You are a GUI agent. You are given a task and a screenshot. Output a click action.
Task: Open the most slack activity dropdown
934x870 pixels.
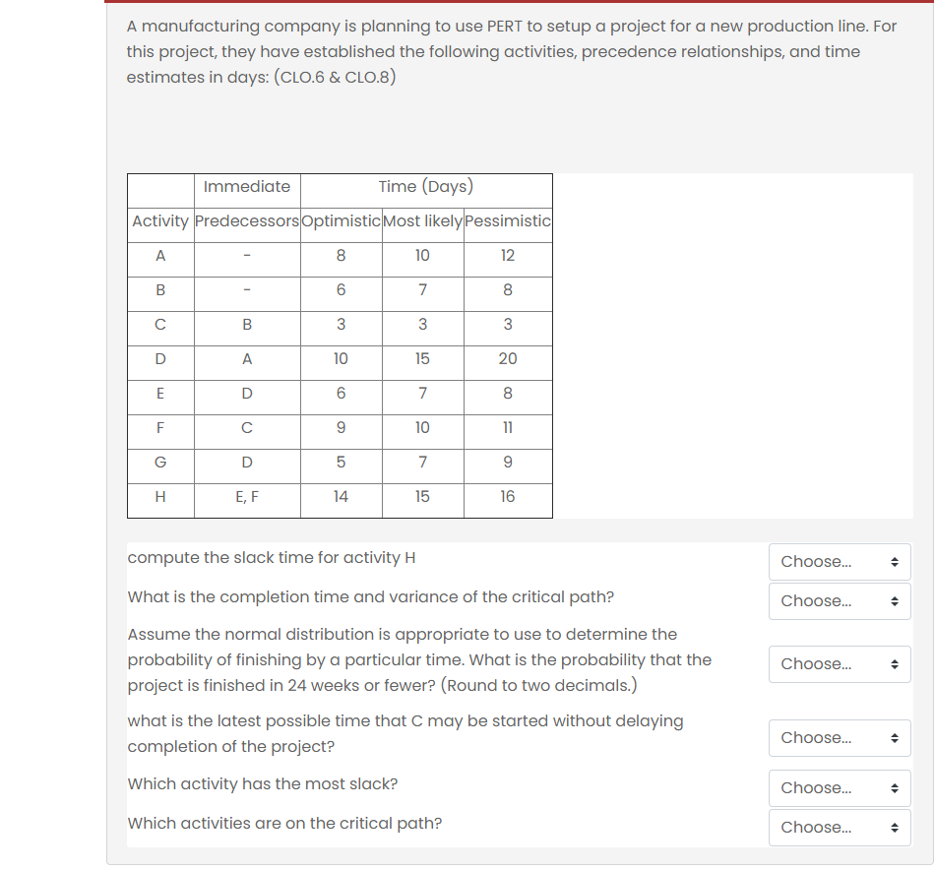(839, 787)
